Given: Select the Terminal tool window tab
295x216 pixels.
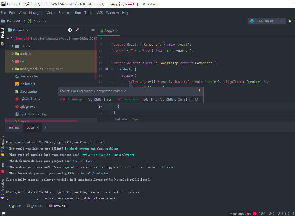Looking at the screenshot, I should point(57,206).
